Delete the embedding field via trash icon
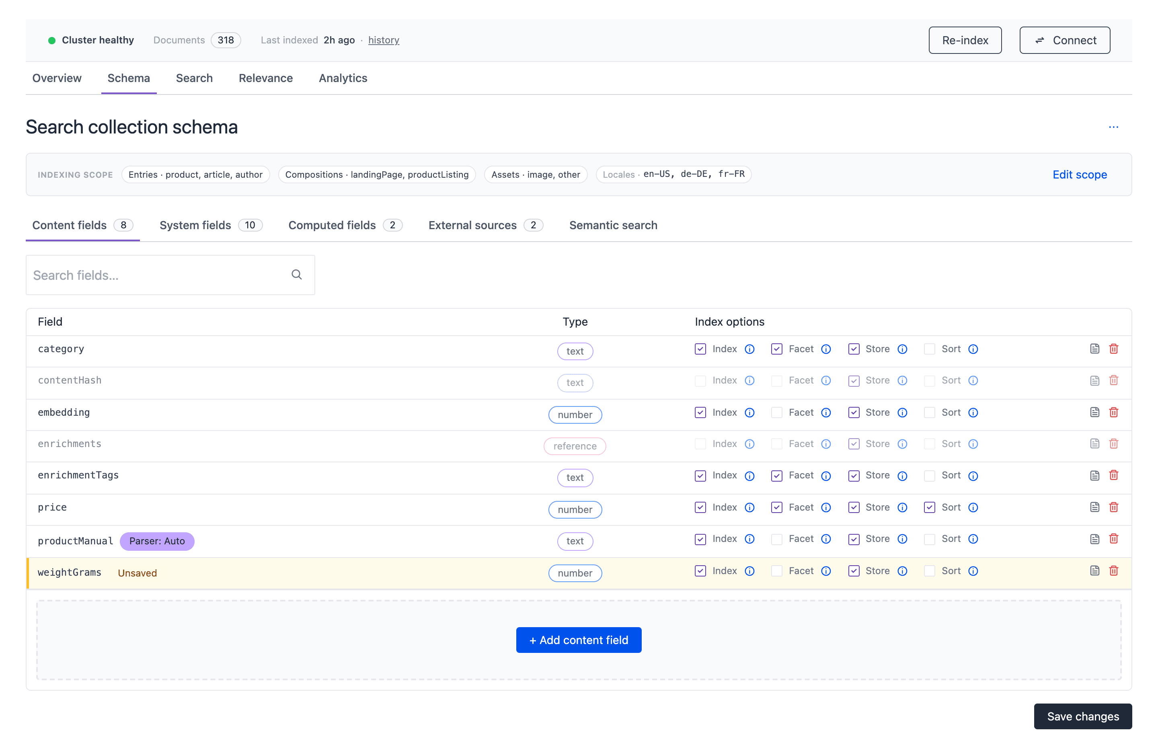Screen dimensions: 1158x755 coord(1113,412)
